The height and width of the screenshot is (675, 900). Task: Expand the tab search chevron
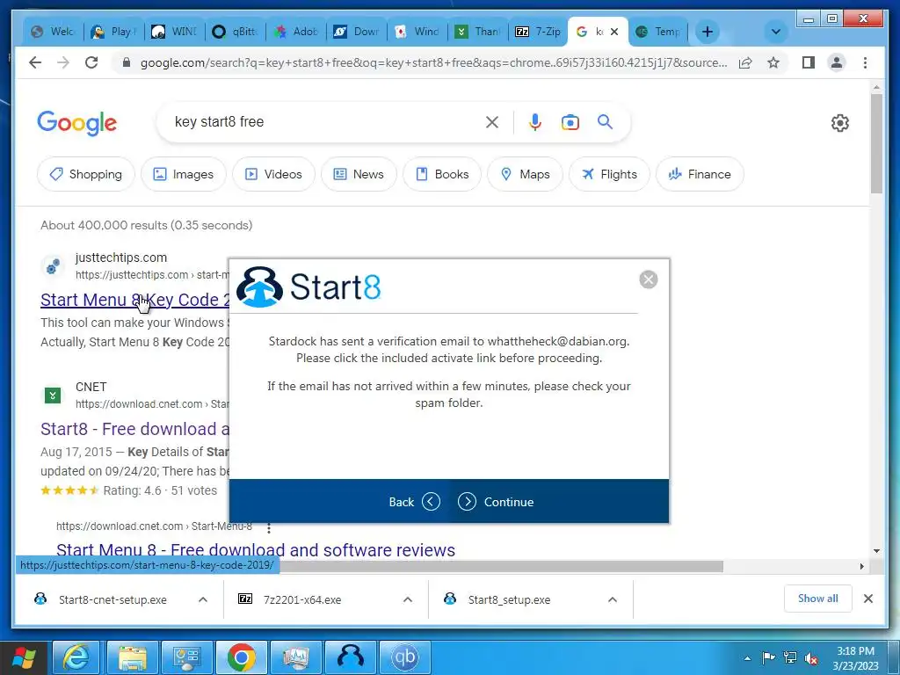[775, 32]
